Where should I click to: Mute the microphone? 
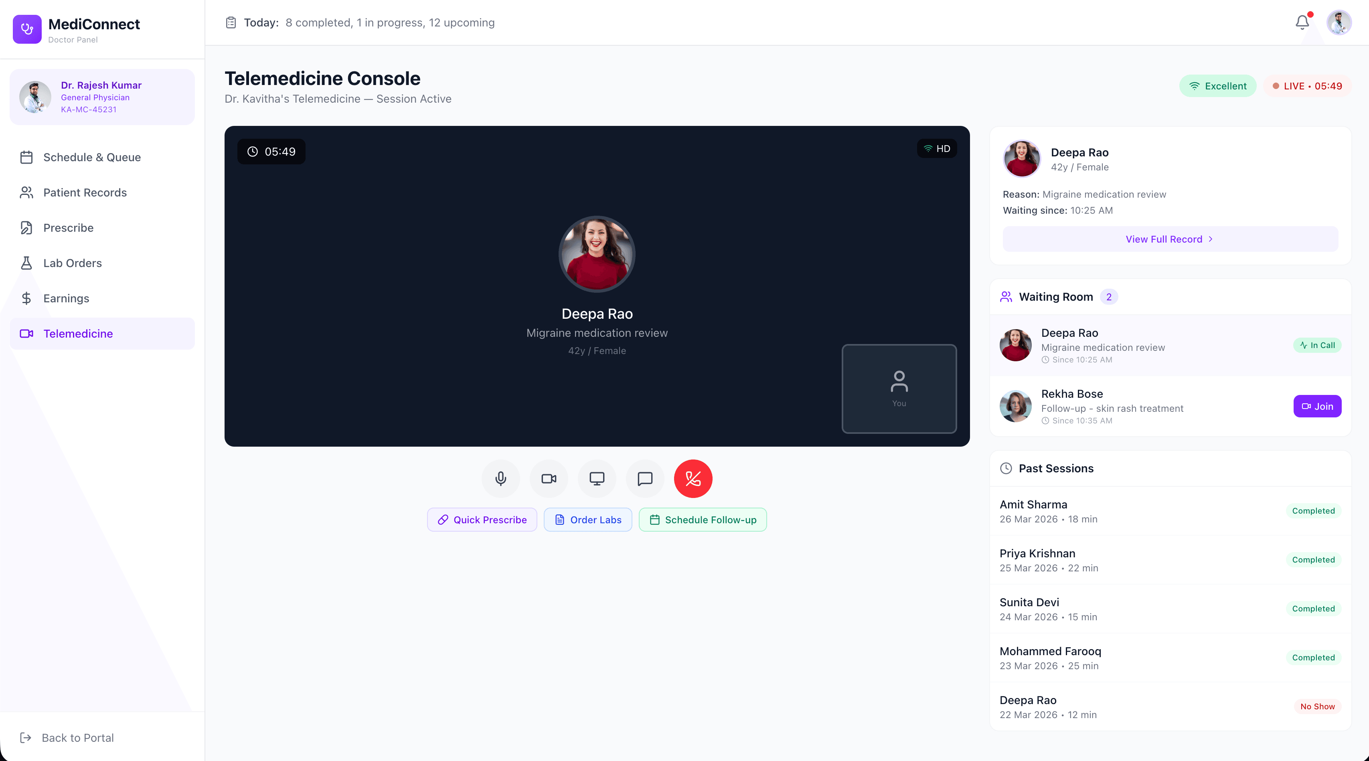[500, 478]
